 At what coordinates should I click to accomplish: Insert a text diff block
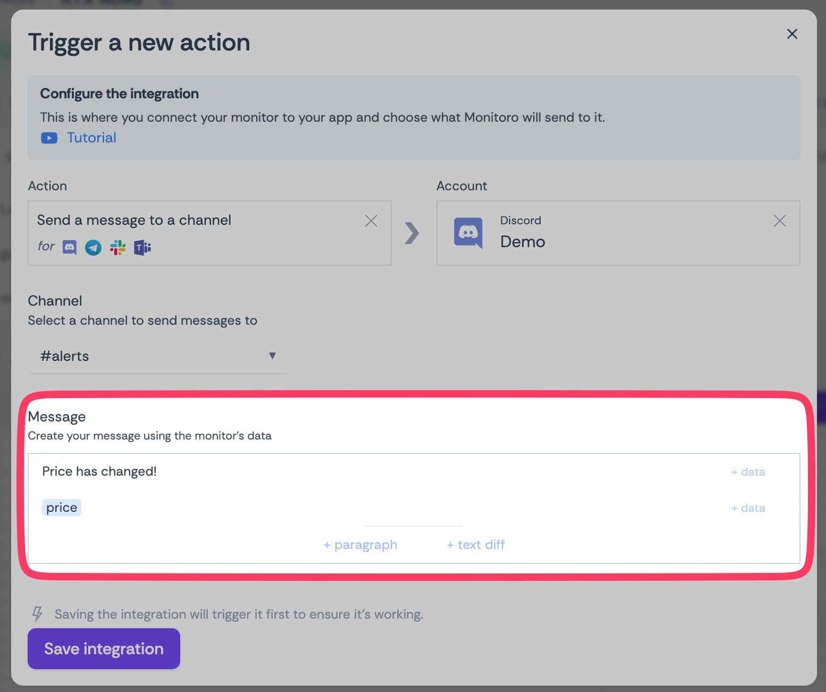click(476, 545)
